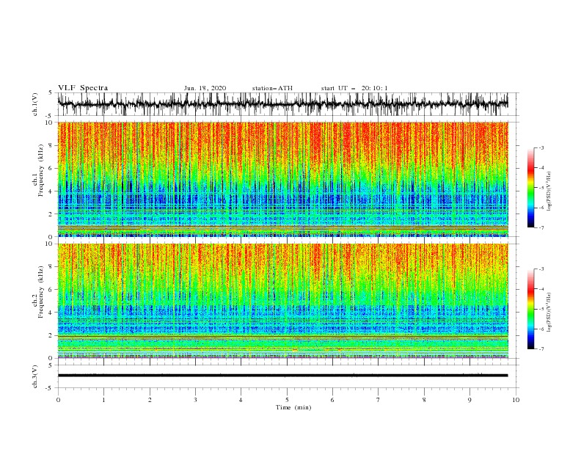Click the "-3" value on the ch.1 colorbar
Screen dimensions: 581x449
[541, 147]
